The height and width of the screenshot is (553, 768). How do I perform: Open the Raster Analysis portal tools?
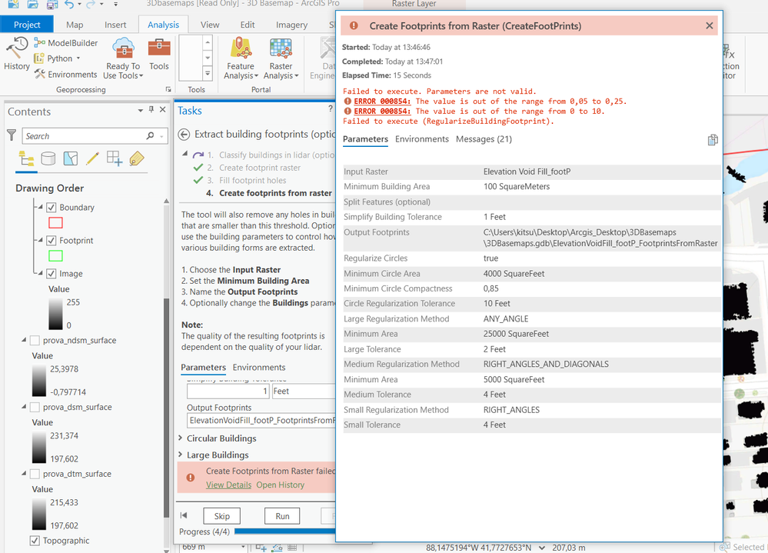(281, 58)
